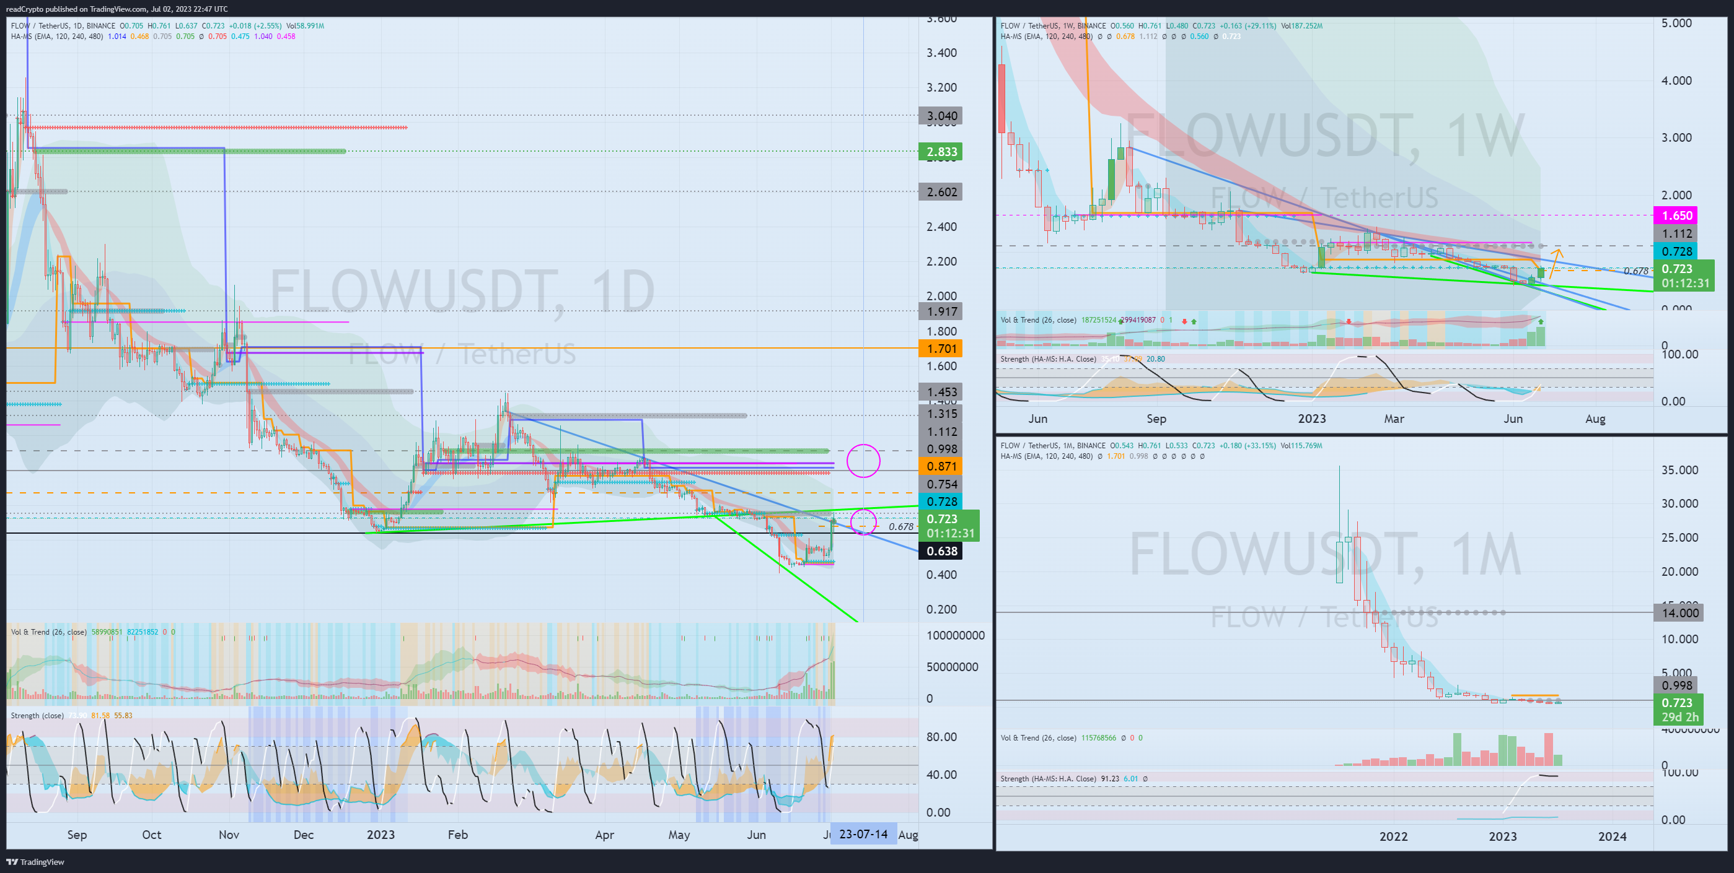This screenshot has width=1734, height=873.
Task: Click the green 2.833 price label
Action: point(941,151)
